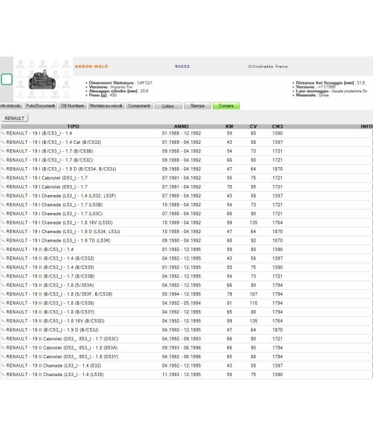
Task: Click the Cilindretto freno product description
Action: [x=268, y=67]
